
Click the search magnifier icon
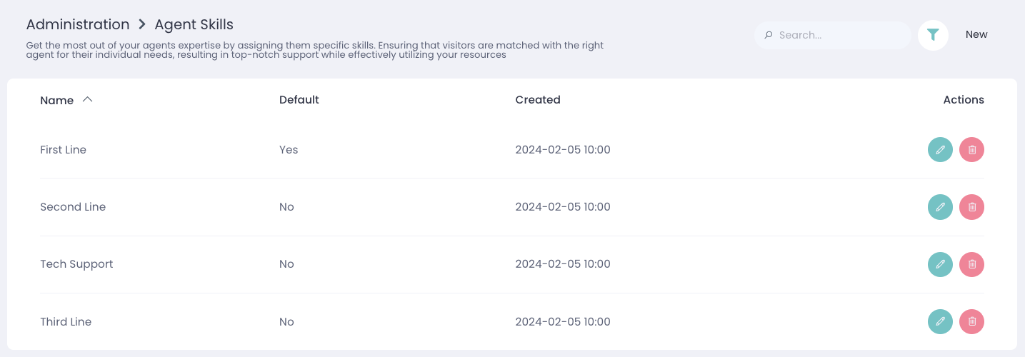tap(769, 35)
